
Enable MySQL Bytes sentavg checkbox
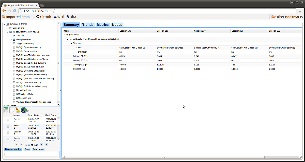(14, 51)
